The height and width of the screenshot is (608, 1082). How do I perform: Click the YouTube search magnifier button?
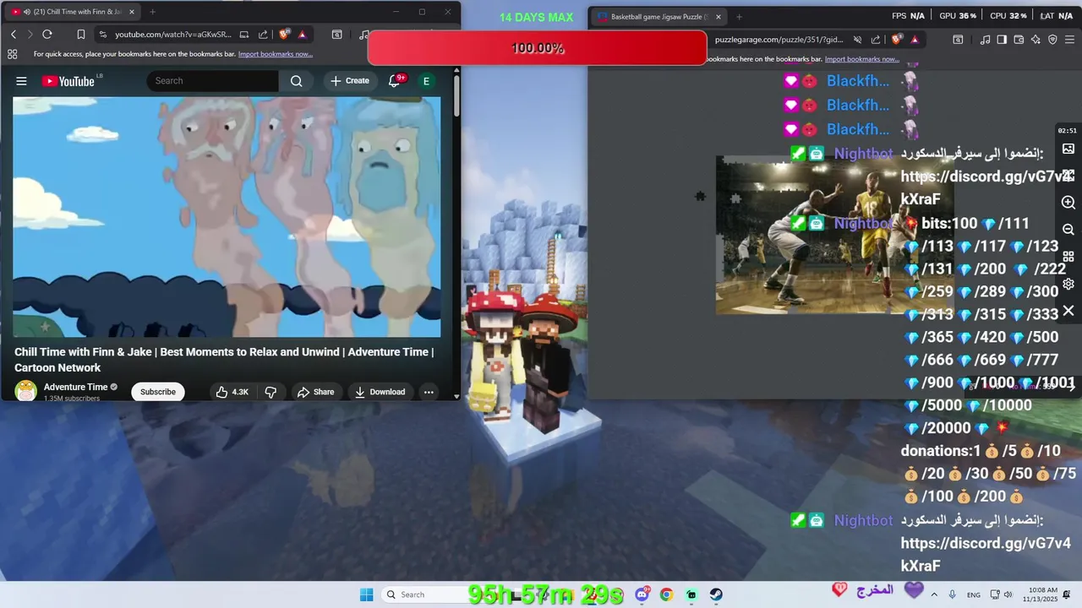tap(296, 81)
